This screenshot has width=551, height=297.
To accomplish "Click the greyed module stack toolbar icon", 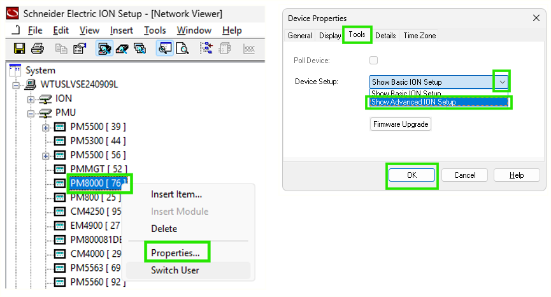I will 225,48.
